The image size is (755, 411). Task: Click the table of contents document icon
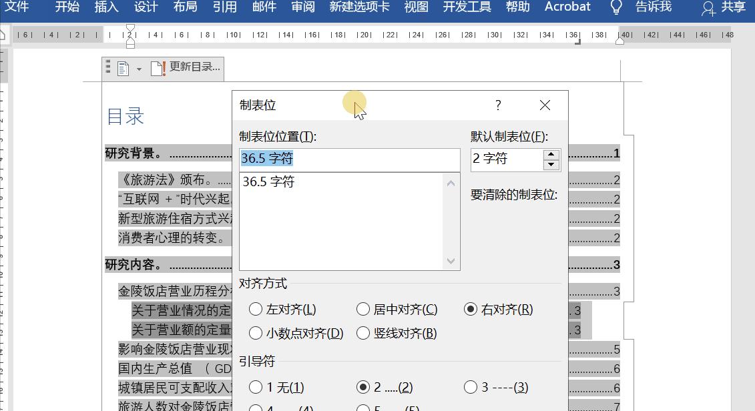[x=123, y=67]
